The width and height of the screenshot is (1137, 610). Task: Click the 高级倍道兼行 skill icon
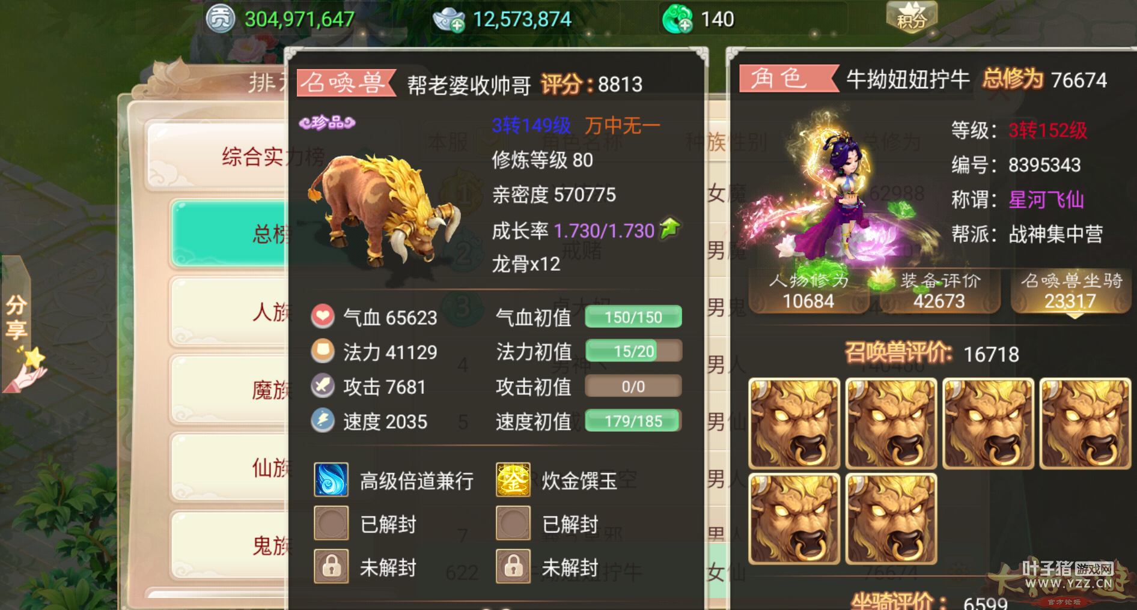[331, 480]
